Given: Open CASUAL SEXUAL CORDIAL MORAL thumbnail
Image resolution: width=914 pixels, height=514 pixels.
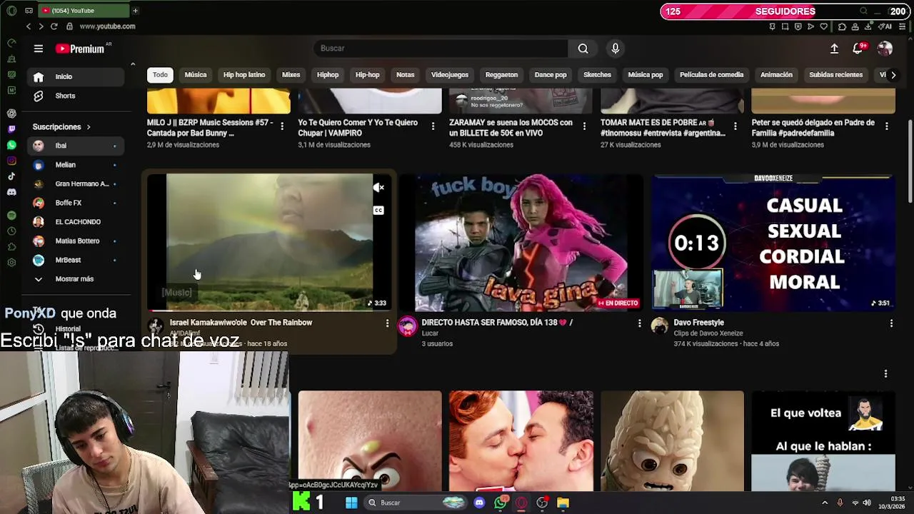Looking at the screenshot, I should click(x=774, y=243).
